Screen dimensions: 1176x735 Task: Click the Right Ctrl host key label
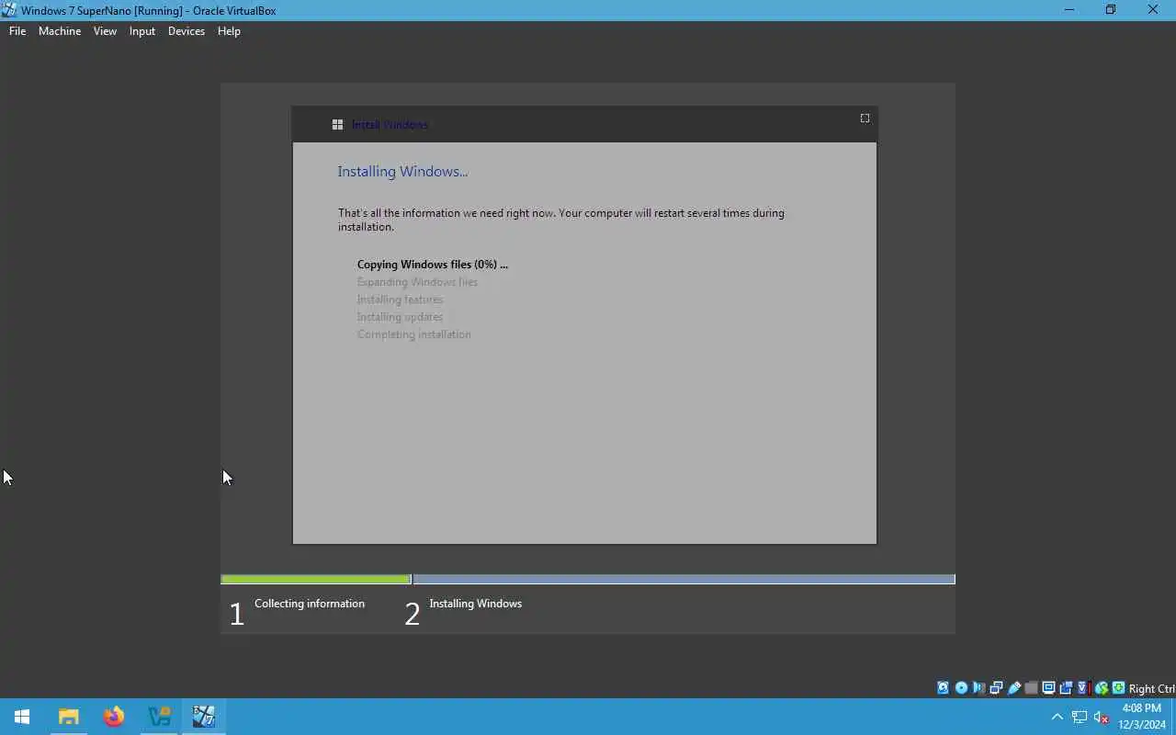pyautogui.click(x=1151, y=688)
